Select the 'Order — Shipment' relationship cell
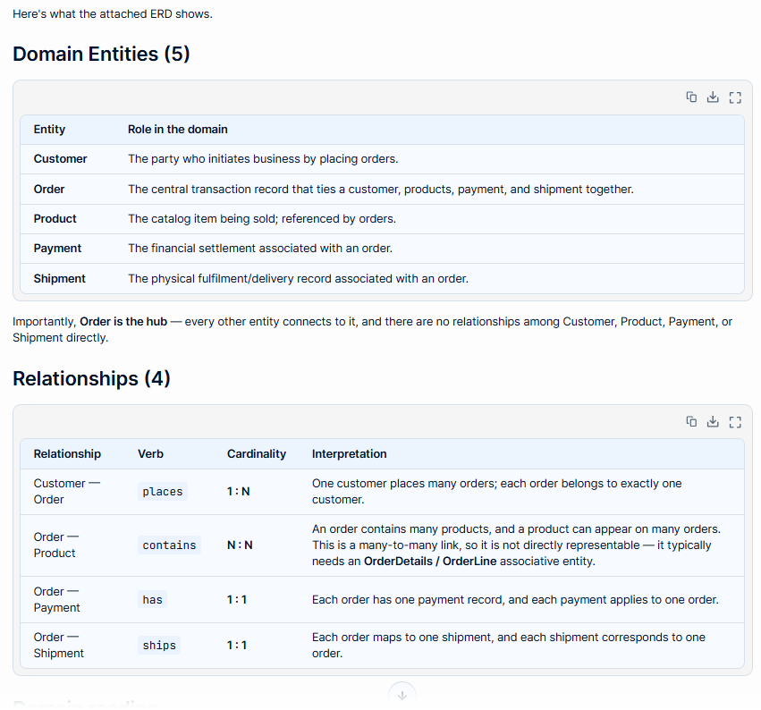This screenshot has width=761, height=710. (58, 645)
